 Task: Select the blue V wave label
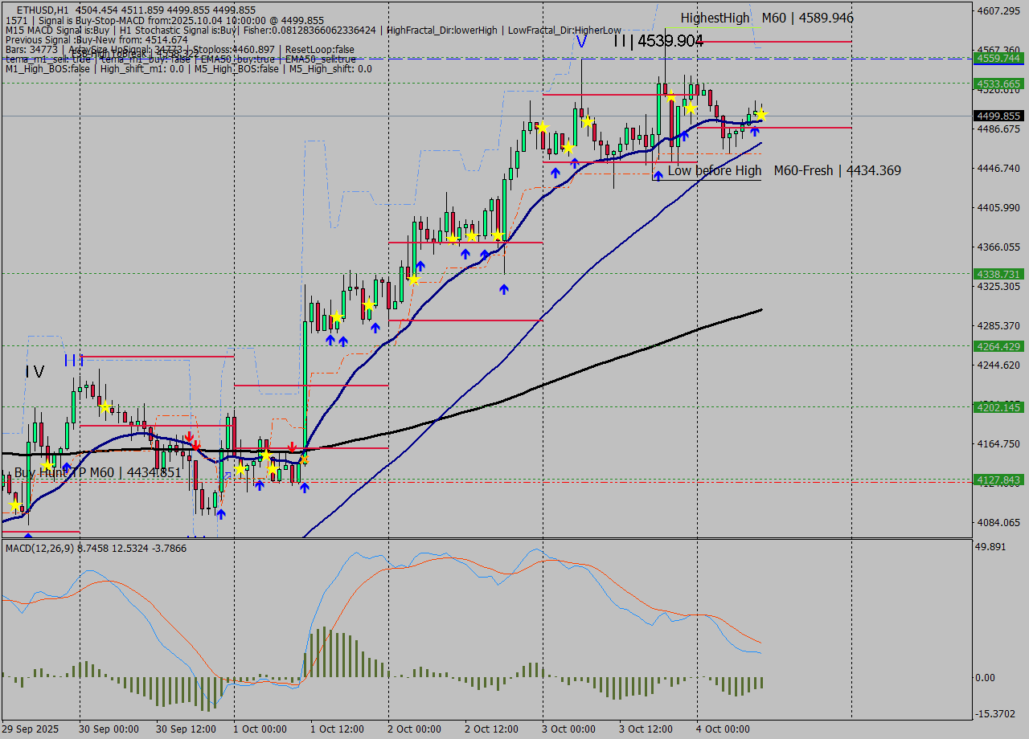pos(580,41)
